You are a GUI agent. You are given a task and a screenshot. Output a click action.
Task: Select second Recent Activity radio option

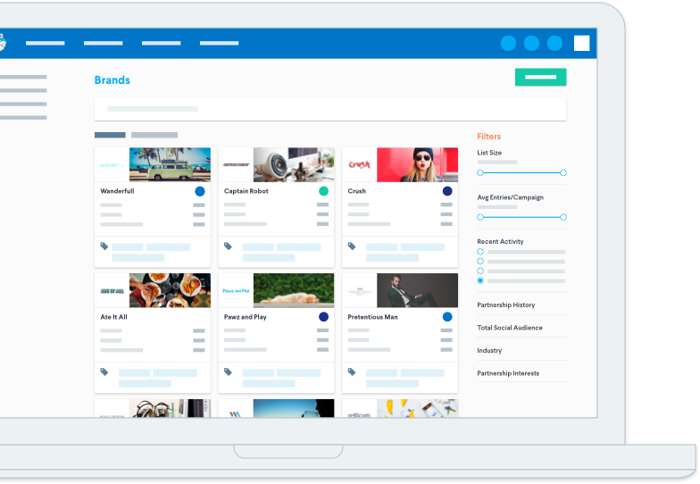480,261
